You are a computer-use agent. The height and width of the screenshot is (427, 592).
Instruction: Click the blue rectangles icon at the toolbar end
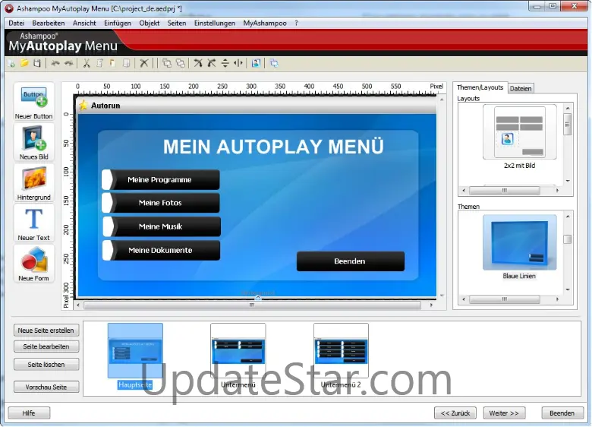(274, 63)
